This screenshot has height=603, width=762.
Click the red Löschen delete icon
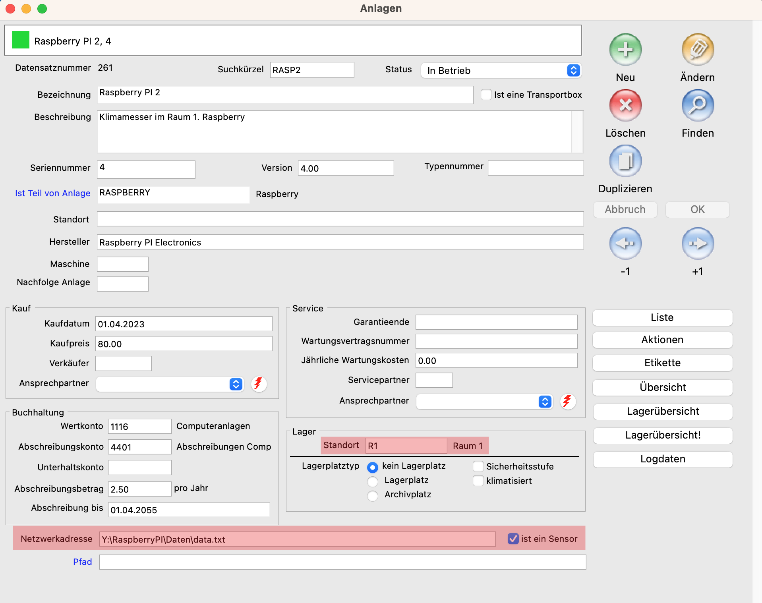(625, 106)
